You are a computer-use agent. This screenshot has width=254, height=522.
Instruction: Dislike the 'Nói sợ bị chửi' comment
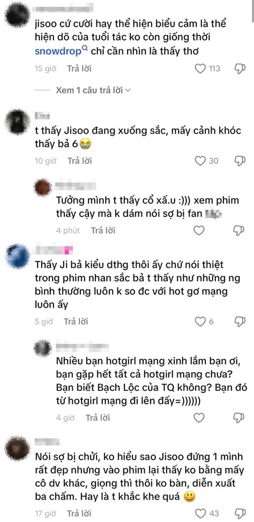[x=240, y=513]
